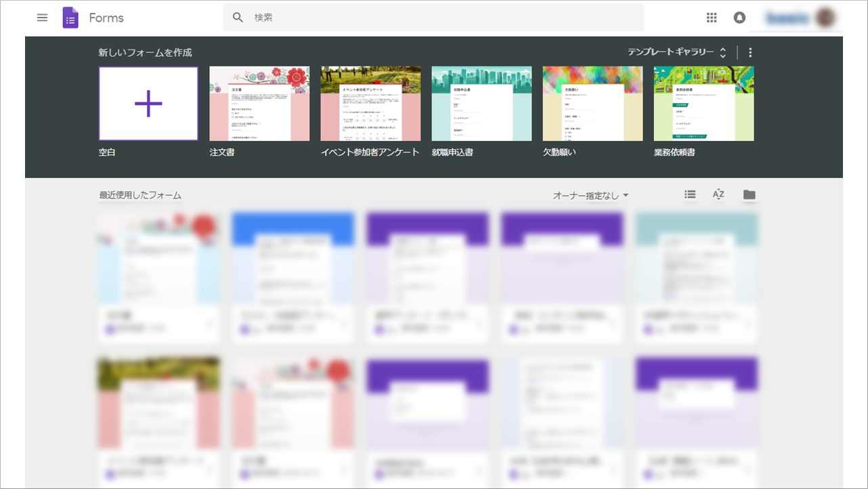Screen dimensions: 868x489
Task: Create a blank form with the plus tile
Action: point(148,103)
